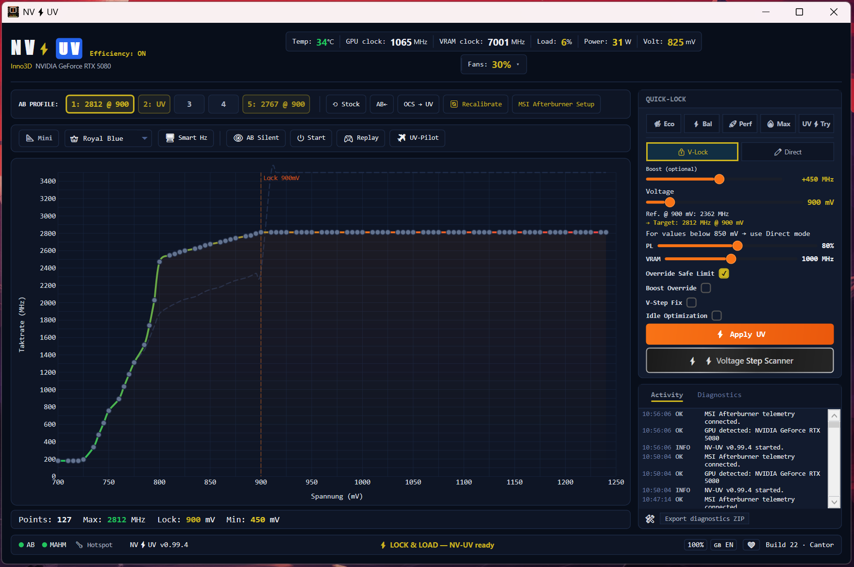The image size is (854, 567).
Task: Activate AB Silent mode
Action: click(256, 138)
